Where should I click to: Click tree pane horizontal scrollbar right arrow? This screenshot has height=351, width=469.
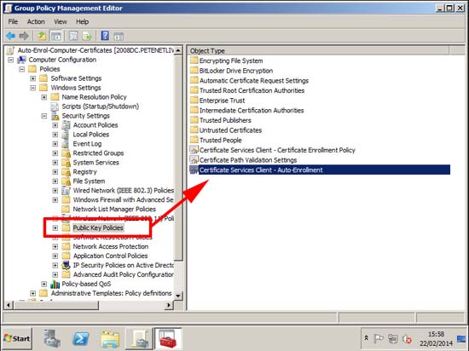[169, 305]
